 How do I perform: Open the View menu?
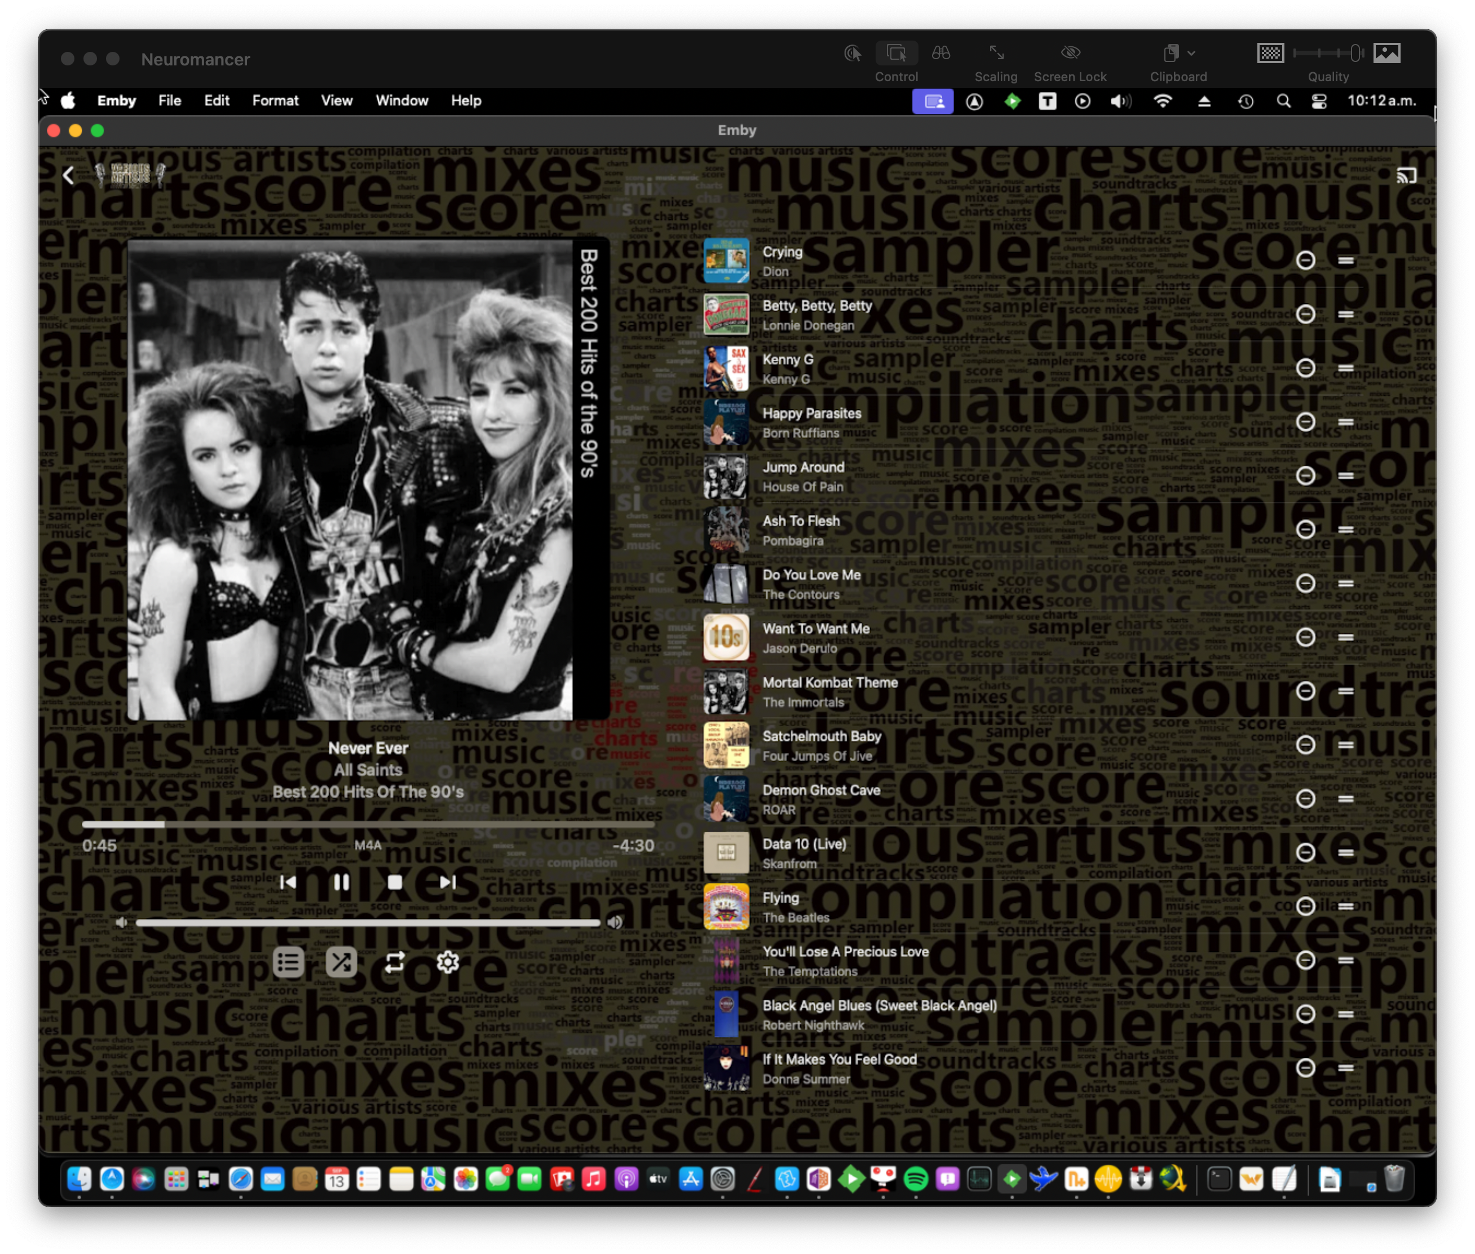tap(336, 100)
